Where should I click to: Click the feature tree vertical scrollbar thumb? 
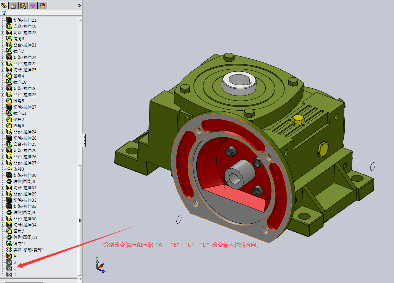tap(80, 221)
